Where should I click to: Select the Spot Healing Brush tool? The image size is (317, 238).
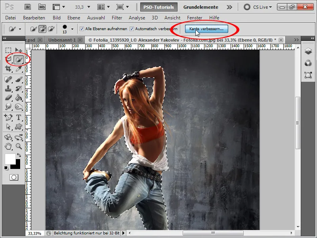click(8, 79)
